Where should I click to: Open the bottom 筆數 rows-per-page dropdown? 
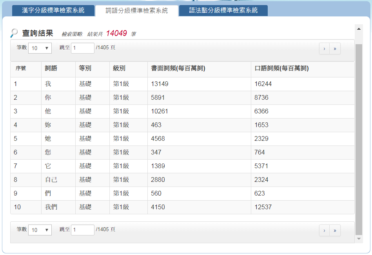[x=40, y=230]
